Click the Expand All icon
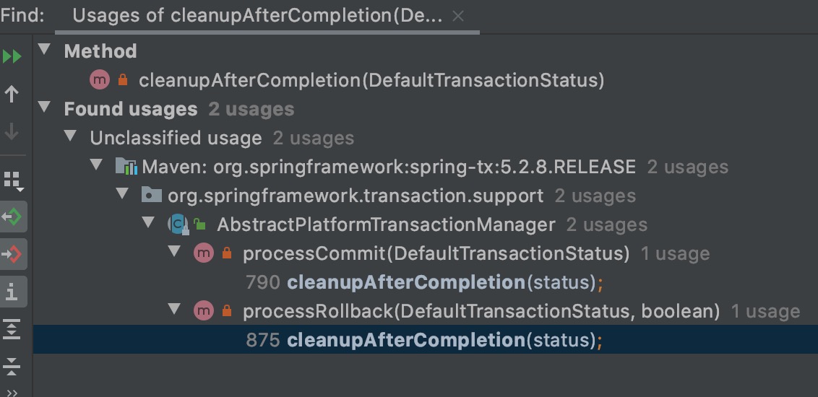Image resolution: width=818 pixels, height=397 pixels. pyautogui.click(x=12, y=329)
